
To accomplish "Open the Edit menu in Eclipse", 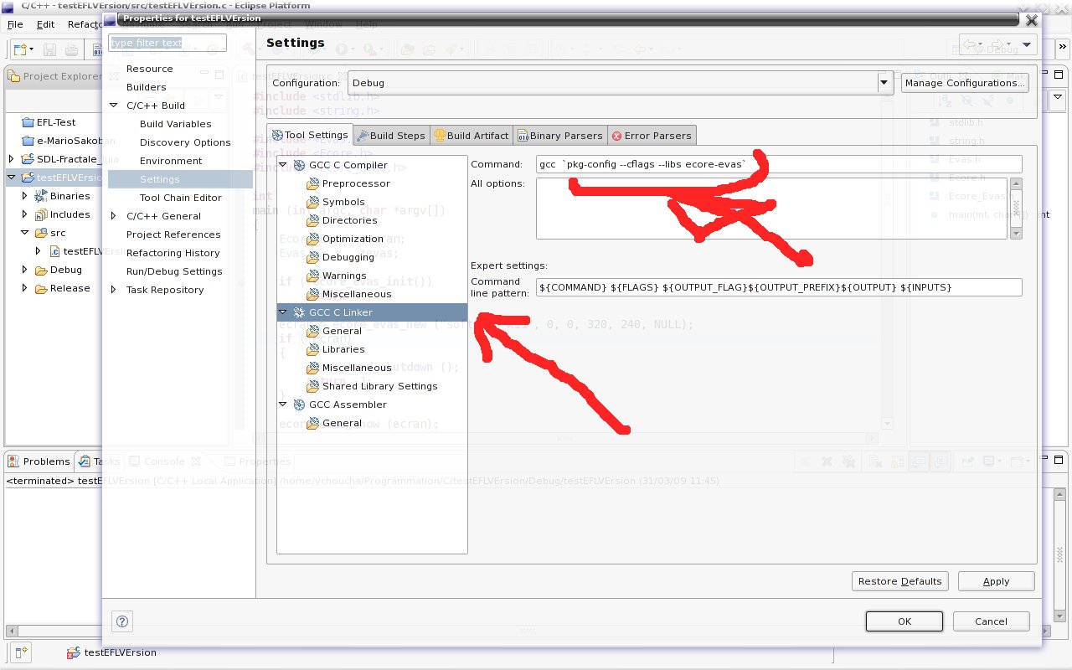I will point(45,24).
